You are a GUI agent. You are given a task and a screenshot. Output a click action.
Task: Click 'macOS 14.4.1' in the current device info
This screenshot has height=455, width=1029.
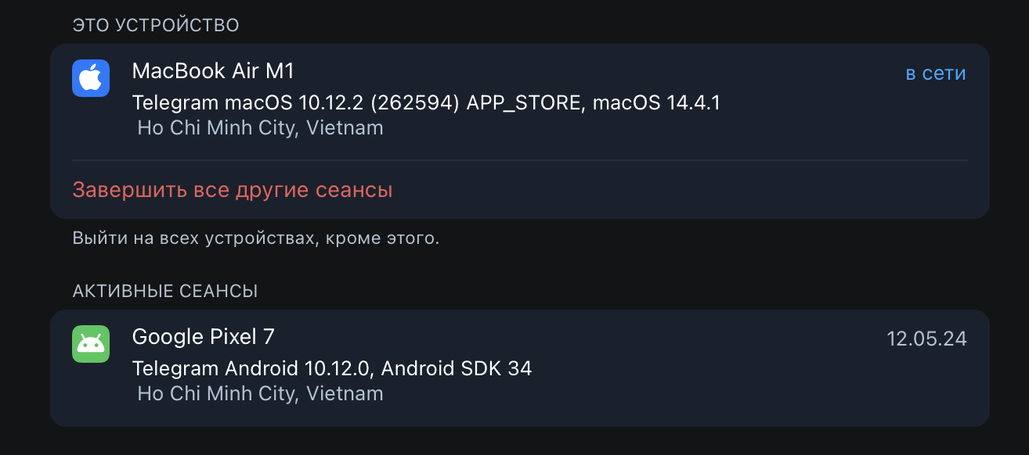tap(656, 102)
